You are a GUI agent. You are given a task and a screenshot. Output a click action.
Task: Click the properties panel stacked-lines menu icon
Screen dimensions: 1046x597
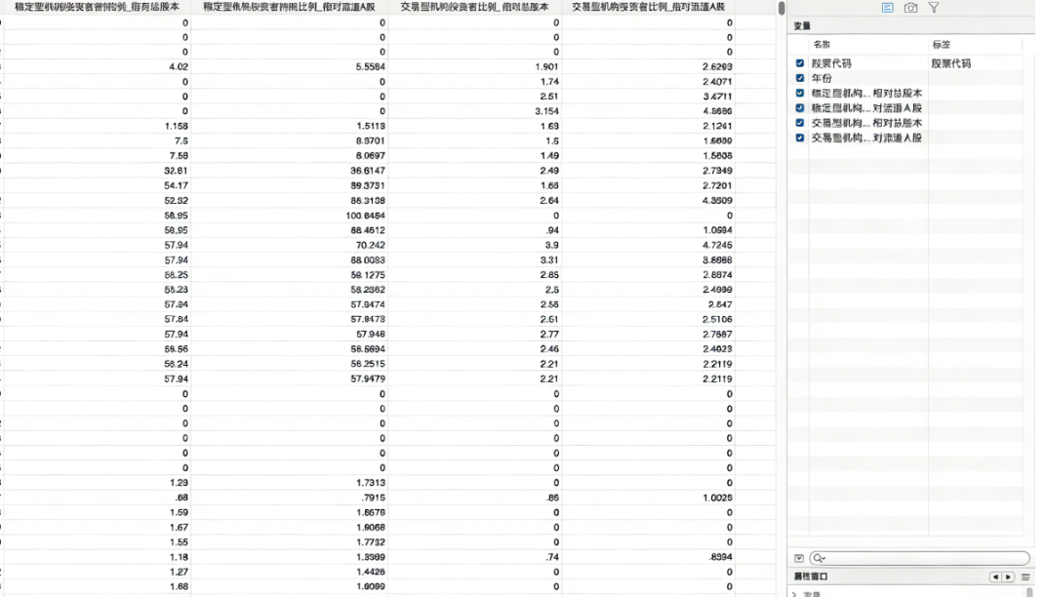pyautogui.click(x=1026, y=577)
